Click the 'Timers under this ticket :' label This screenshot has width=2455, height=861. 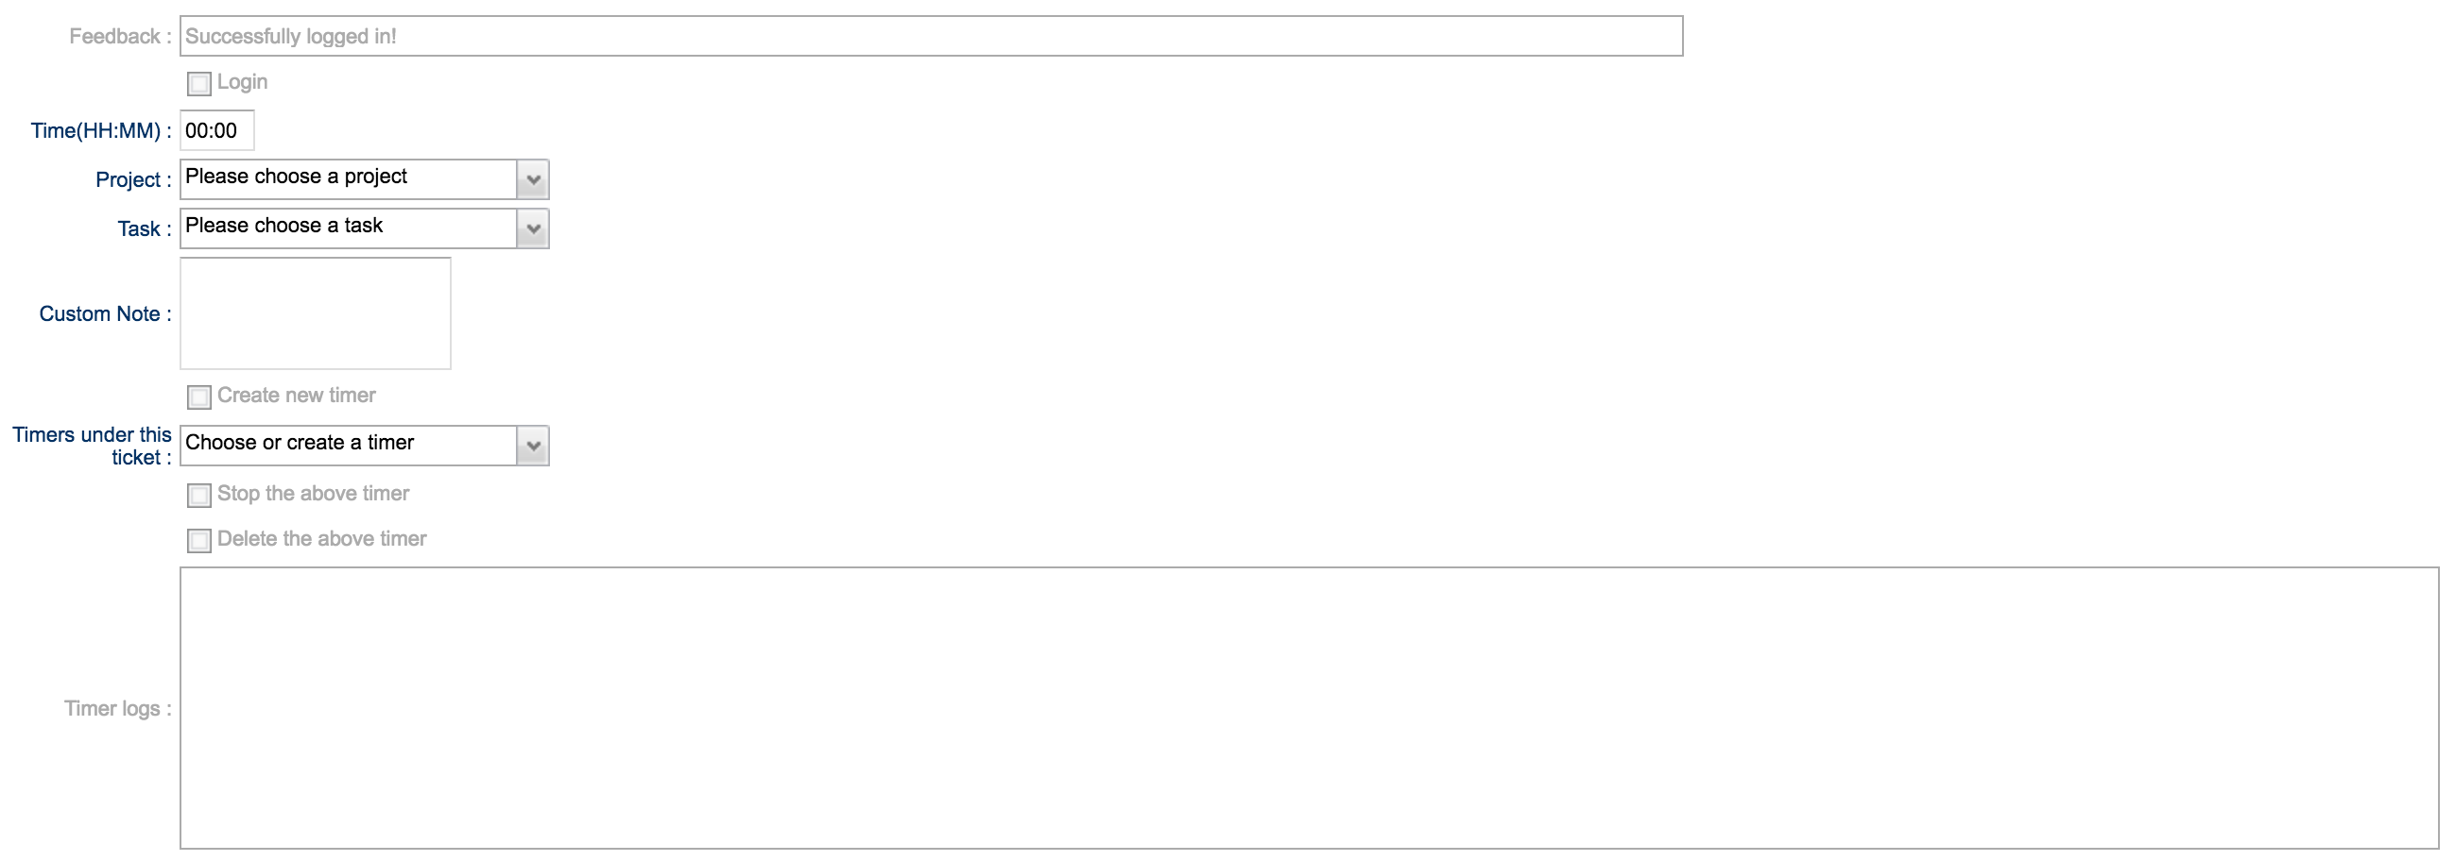tap(93, 446)
